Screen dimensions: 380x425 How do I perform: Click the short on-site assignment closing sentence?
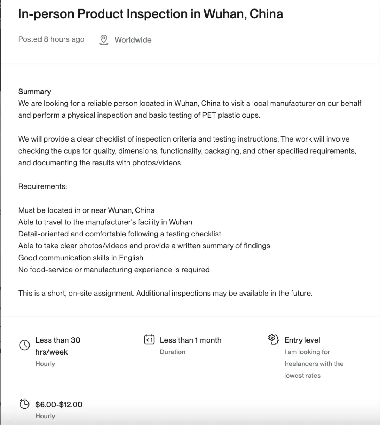[x=165, y=293]
